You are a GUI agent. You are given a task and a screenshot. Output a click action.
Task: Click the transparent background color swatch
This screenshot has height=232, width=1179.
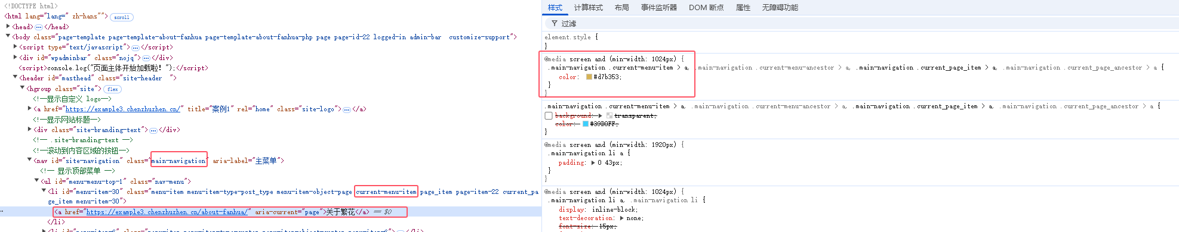pos(609,115)
